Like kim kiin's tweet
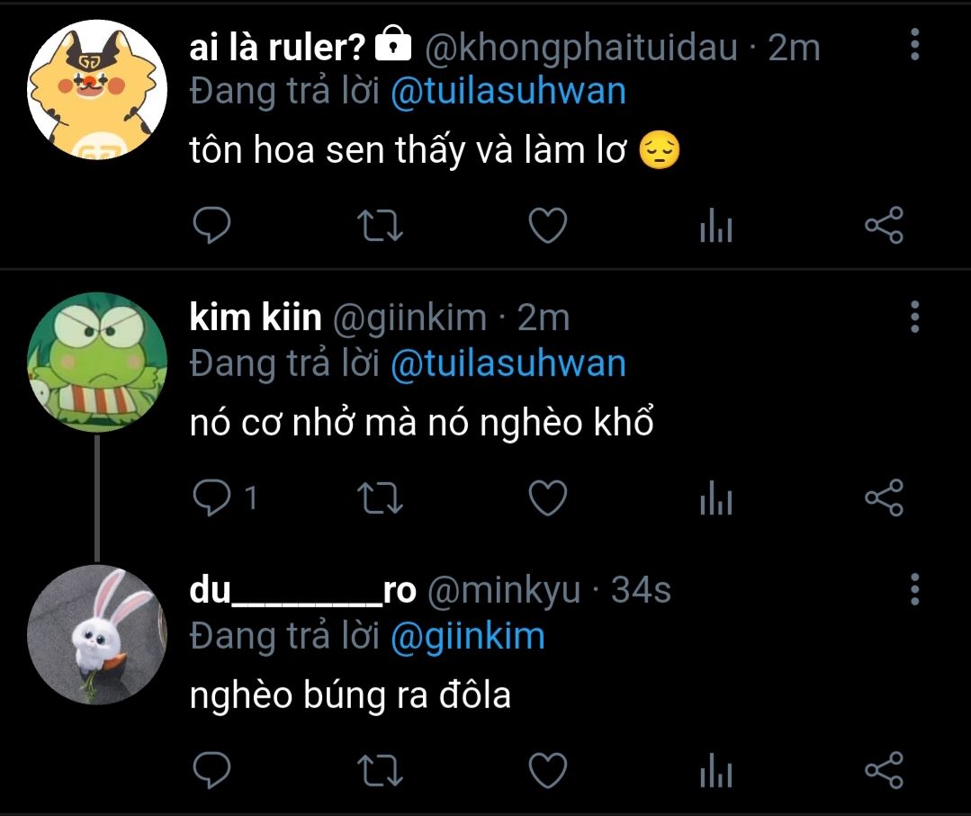Screen dimensions: 971x816 [546, 498]
